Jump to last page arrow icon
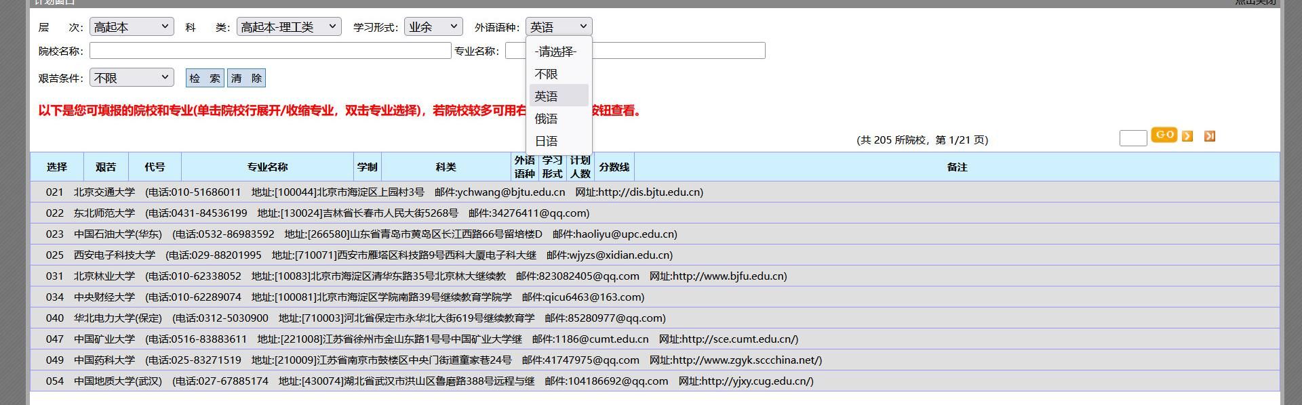 tap(1210, 136)
